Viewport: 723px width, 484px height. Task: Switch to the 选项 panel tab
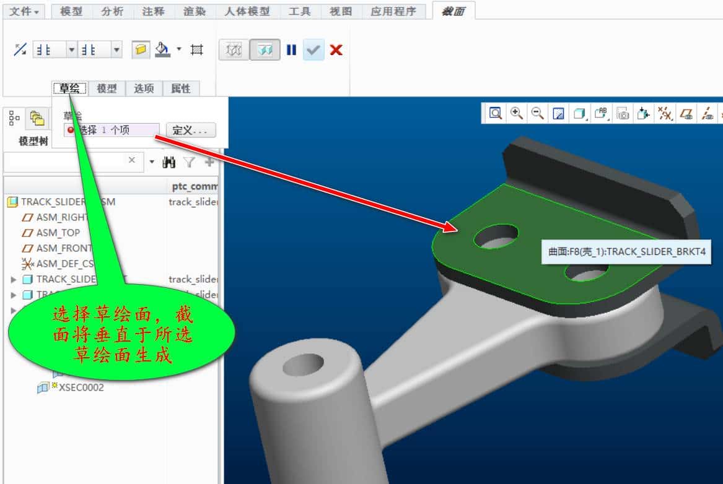144,89
